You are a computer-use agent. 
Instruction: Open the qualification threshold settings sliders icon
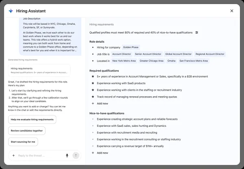[x=197, y=32]
